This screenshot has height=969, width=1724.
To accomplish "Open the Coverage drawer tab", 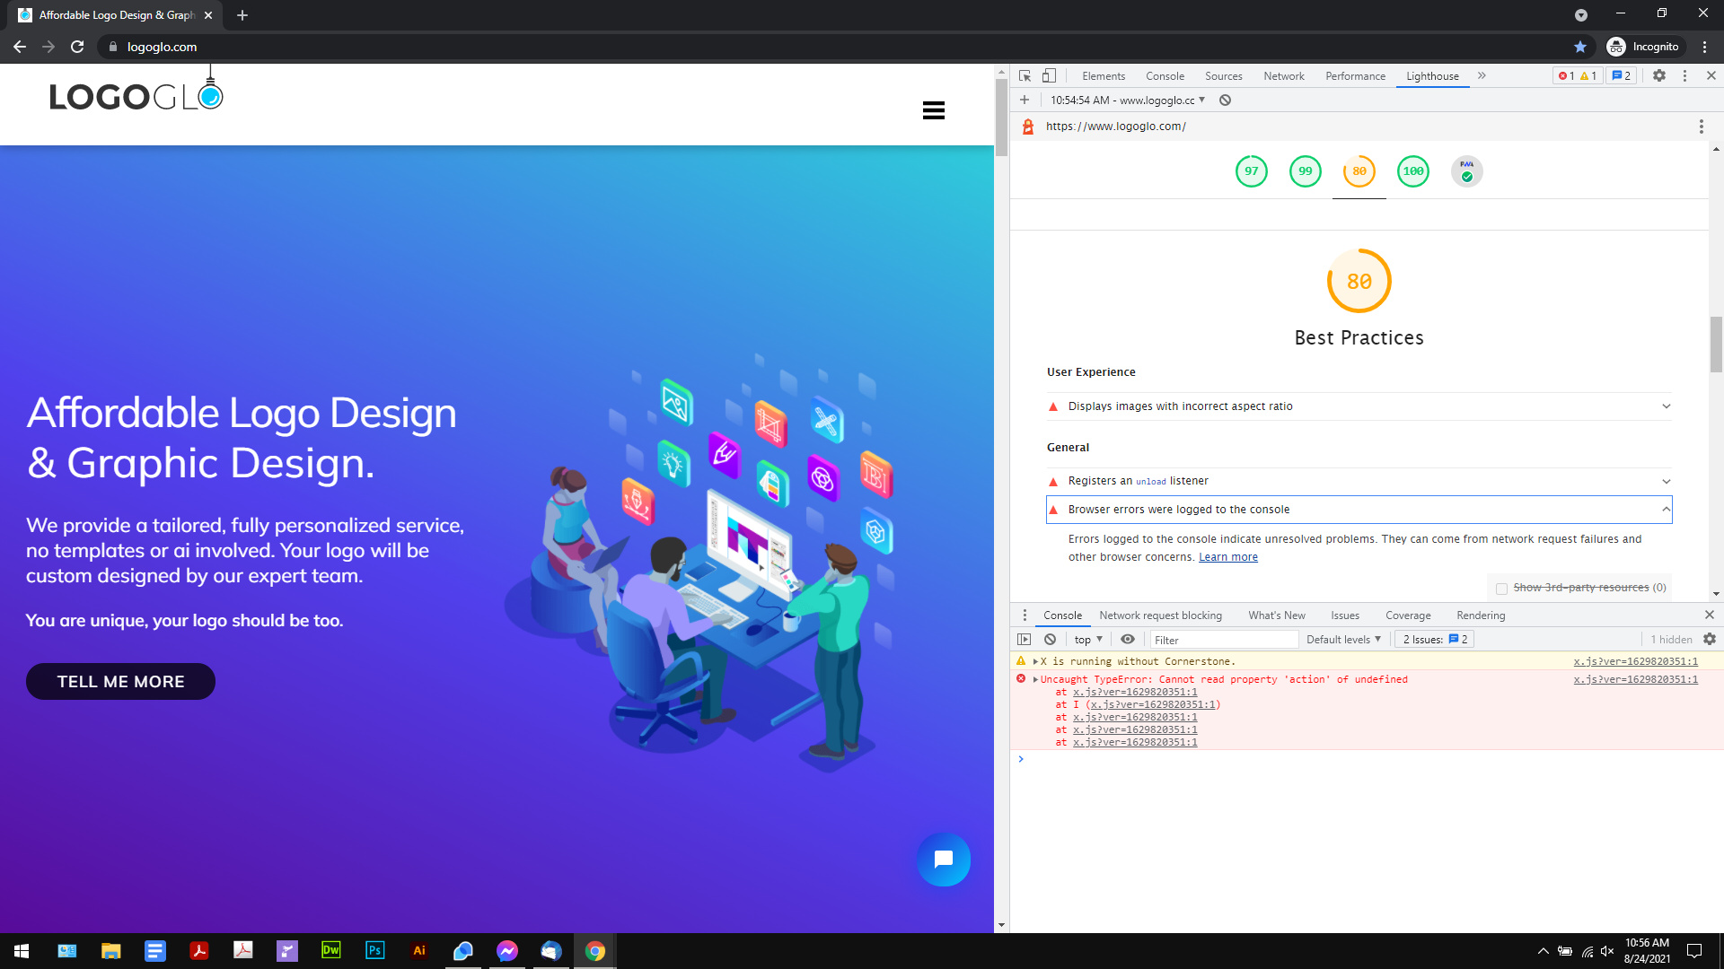I will click(x=1407, y=615).
